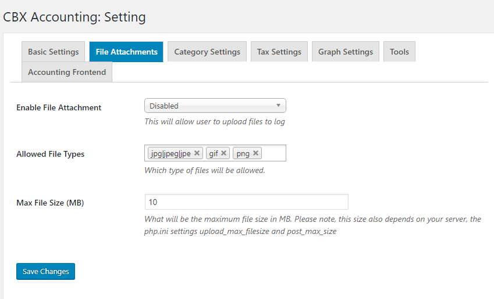The height and width of the screenshot is (299, 494).
Task: Click the Allowed File Types label
Action: pos(51,154)
